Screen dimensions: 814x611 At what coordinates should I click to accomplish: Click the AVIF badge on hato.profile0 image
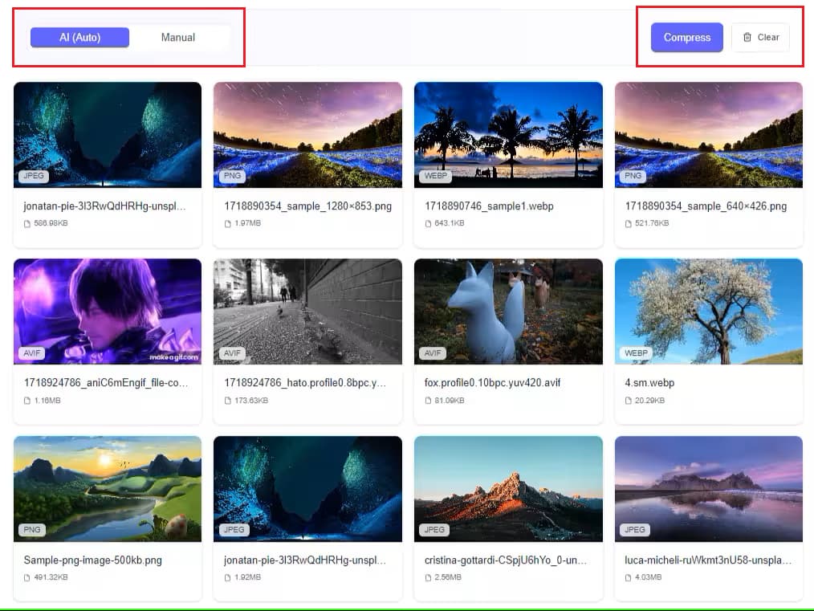point(232,353)
